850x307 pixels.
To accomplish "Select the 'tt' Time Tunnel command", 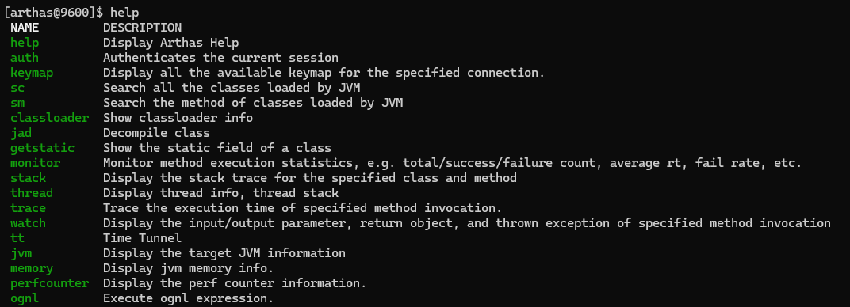I will pos(17,238).
